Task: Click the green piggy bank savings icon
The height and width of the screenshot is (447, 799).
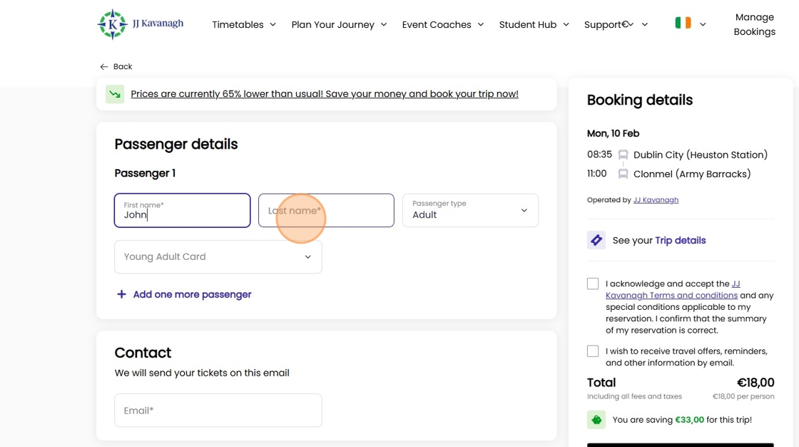Action: pos(596,420)
